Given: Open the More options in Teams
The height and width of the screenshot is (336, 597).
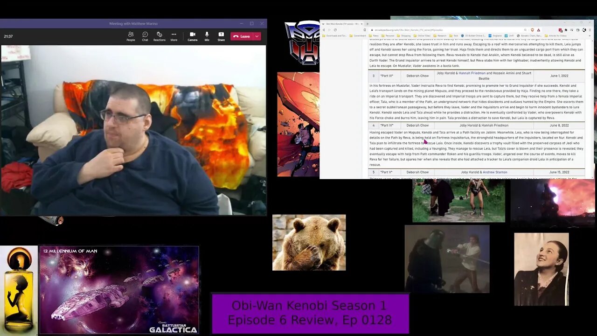Looking at the screenshot, I should point(174,36).
